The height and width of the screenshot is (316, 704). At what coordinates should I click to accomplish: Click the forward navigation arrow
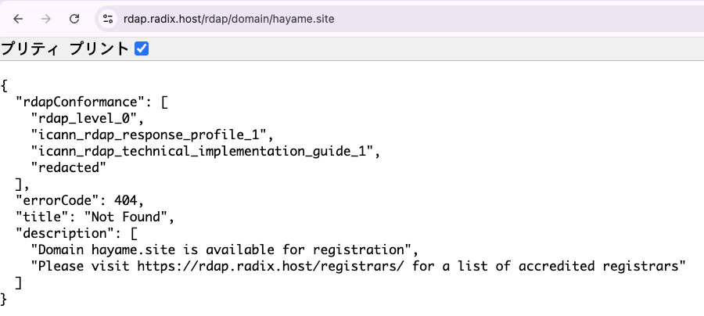pos(46,19)
